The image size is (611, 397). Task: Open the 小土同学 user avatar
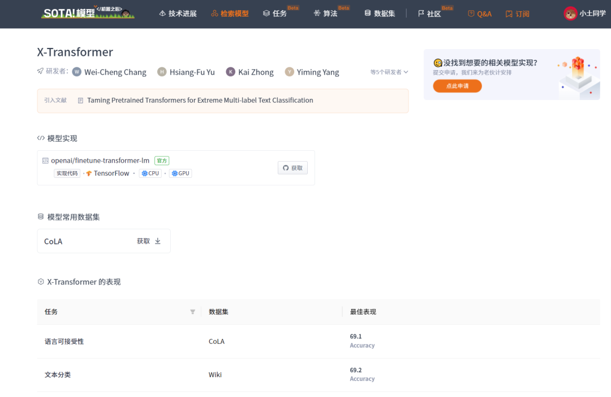coord(570,14)
